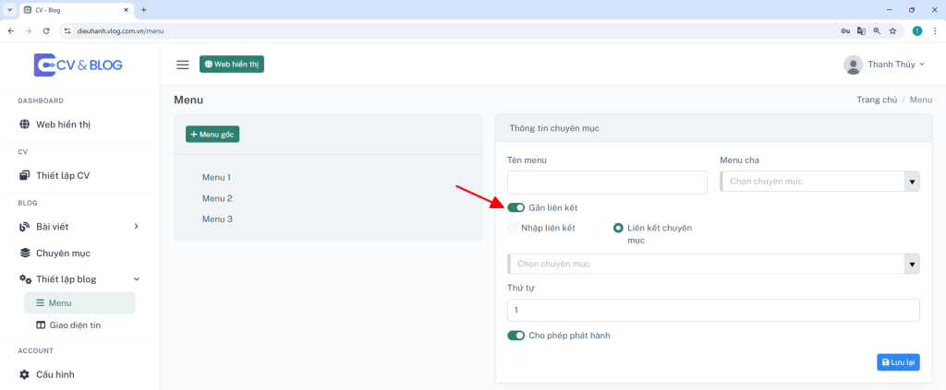The image size is (946, 390).
Task: Click the Menu page title
Action: tap(188, 100)
